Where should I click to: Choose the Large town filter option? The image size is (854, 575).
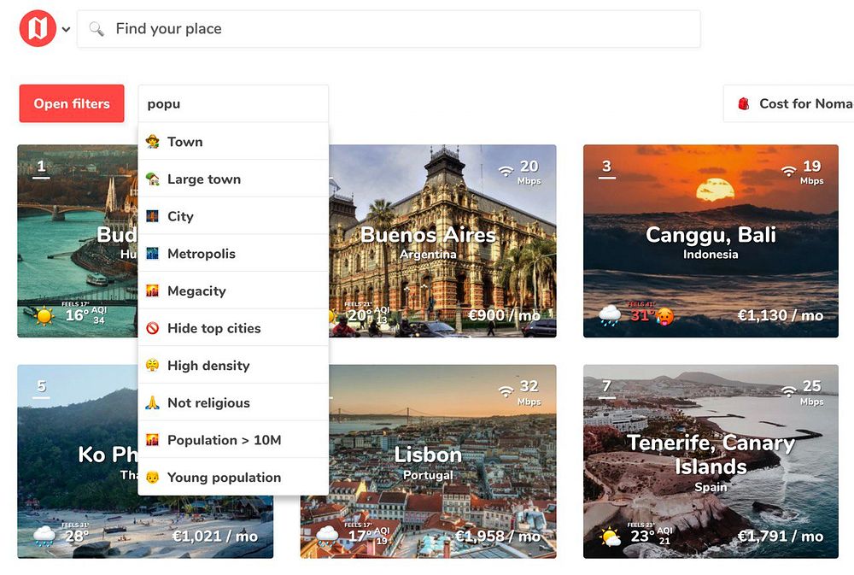233,179
